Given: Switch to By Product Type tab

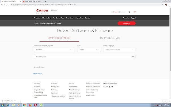Looking at the screenshot, I should 110,38.
